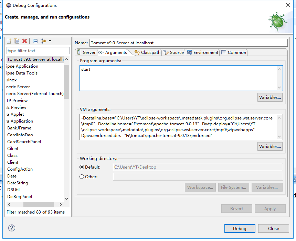Enable Other working directory radio button
Image resolution: width=296 pixels, height=241 pixels.
tap(81, 176)
